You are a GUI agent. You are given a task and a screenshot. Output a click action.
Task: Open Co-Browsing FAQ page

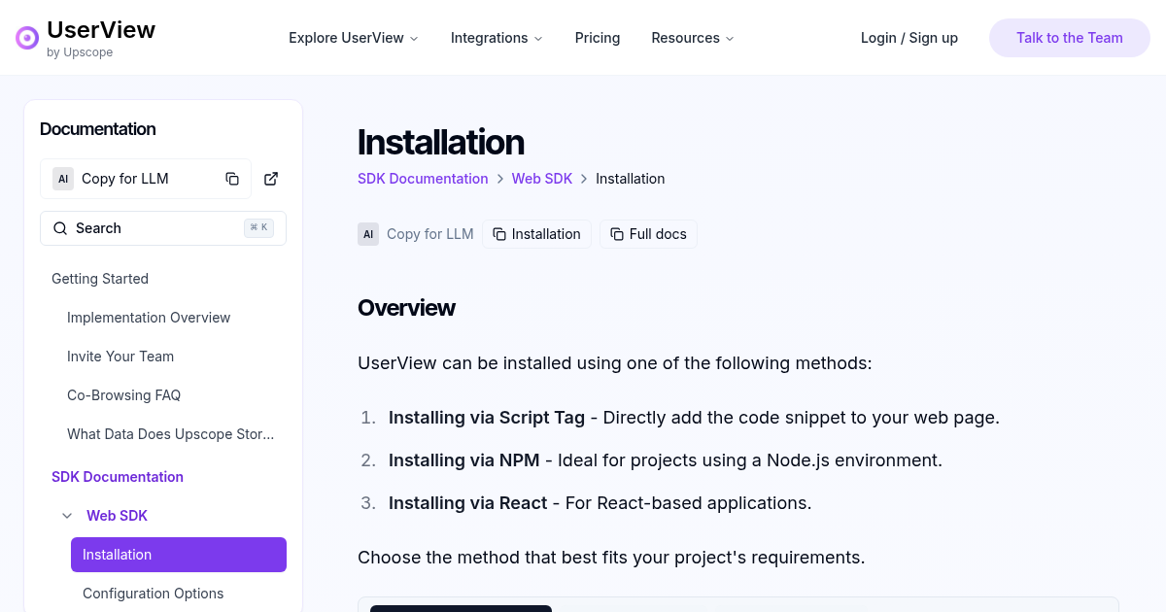pos(124,395)
